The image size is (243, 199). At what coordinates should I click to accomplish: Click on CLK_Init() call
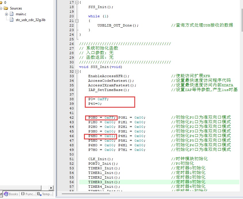[101, 159]
